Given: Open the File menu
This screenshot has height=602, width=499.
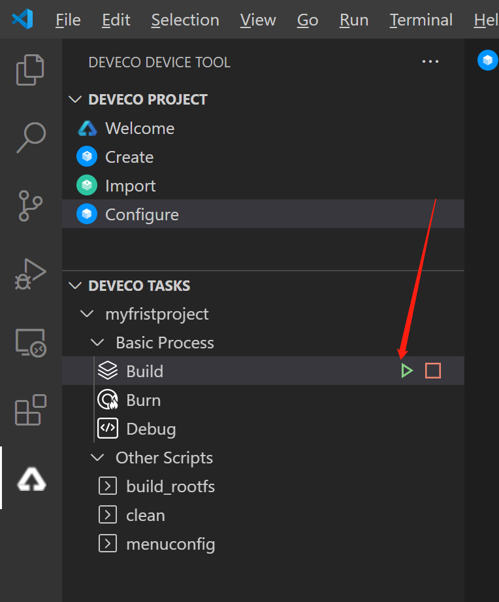Looking at the screenshot, I should (68, 20).
